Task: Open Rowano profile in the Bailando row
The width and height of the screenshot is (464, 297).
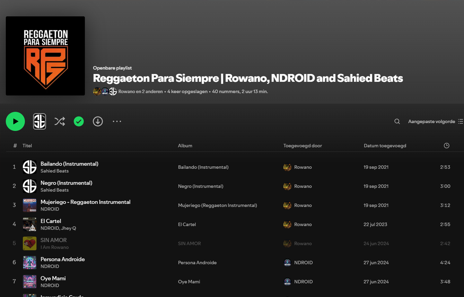Action: pos(303,167)
